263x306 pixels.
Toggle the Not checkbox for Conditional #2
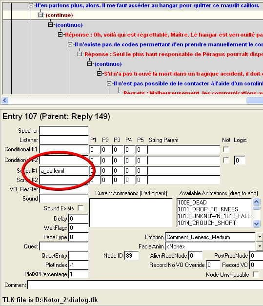pyautogui.click(x=226, y=160)
